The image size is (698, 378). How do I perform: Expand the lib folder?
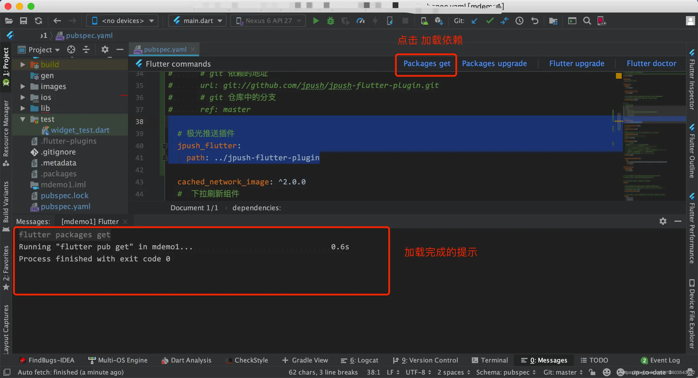23,108
